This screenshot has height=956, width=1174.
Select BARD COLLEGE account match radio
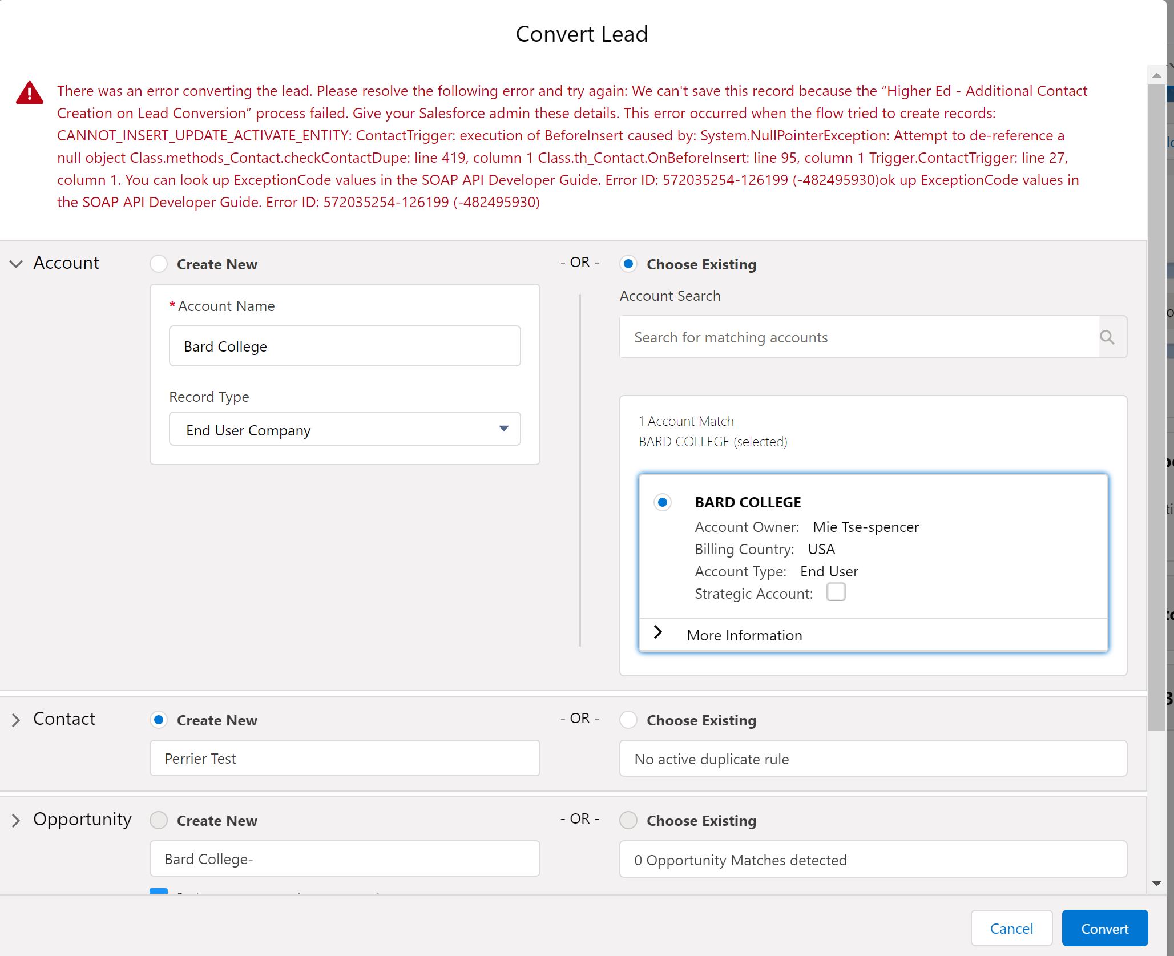tap(662, 502)
